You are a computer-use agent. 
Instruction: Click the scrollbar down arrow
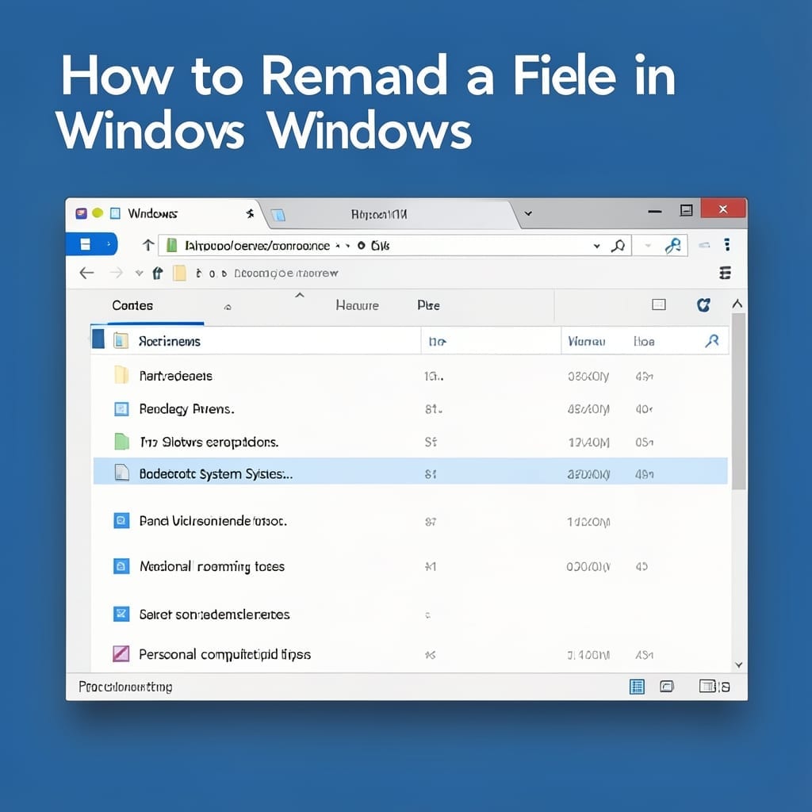(x=739, y=665)
